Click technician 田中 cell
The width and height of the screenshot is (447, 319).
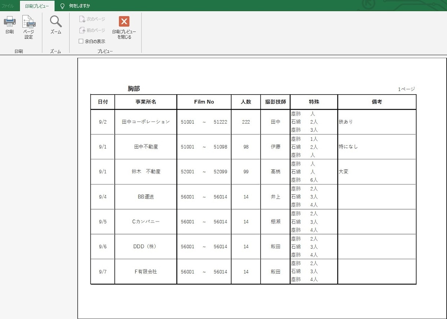[276, 122]
